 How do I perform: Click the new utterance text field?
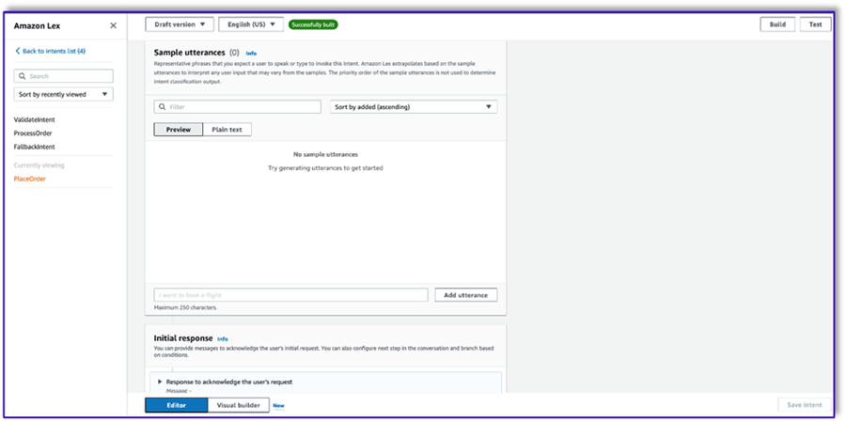click(x=290, y=295)
